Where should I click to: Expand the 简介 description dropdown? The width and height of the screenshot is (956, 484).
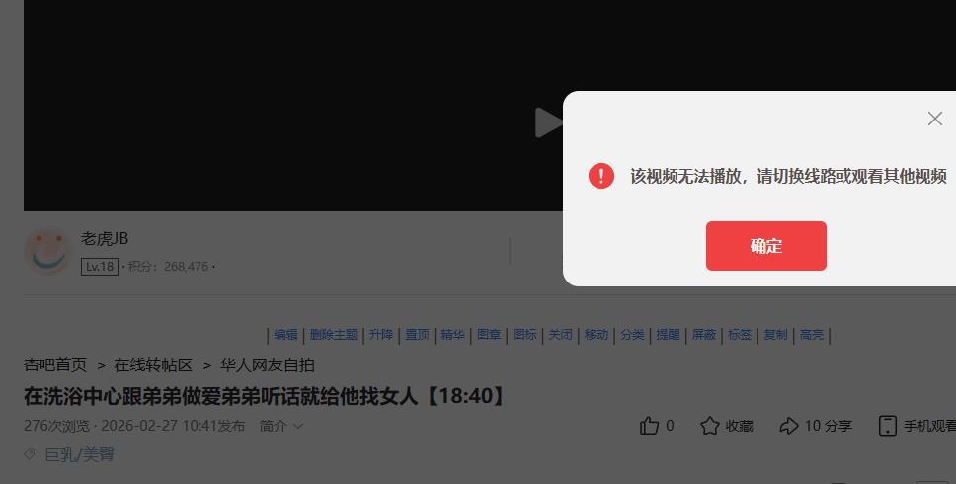click(x=281, y=426)
